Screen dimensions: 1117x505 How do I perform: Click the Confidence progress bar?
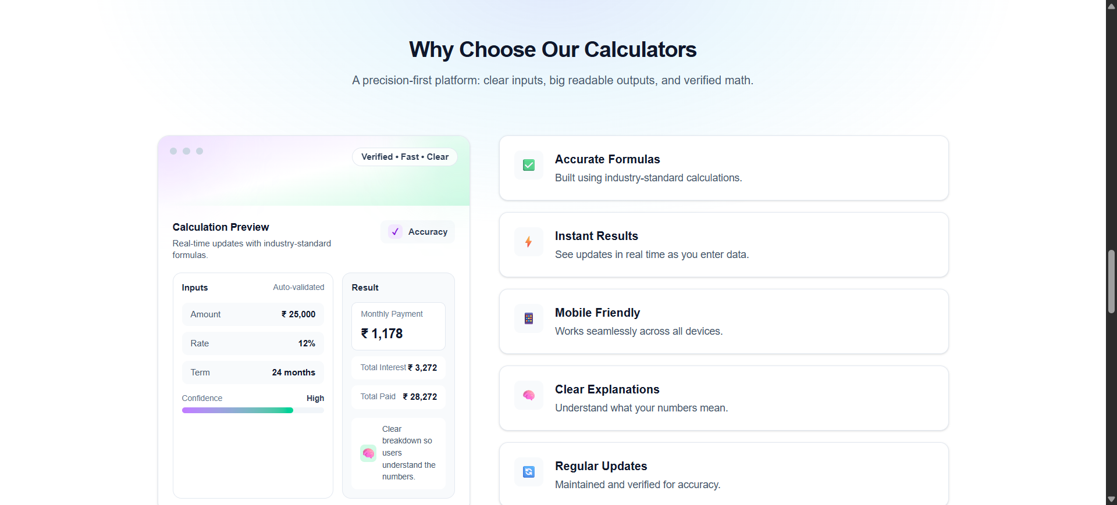coord(253,410)
